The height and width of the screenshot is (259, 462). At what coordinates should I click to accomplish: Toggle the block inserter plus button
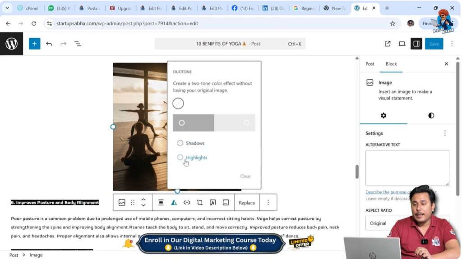pyautogui.click(x=34, y=44)
